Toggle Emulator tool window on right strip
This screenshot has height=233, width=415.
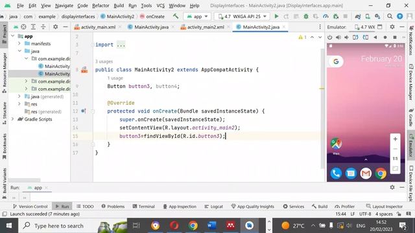(x=410, y=145)
